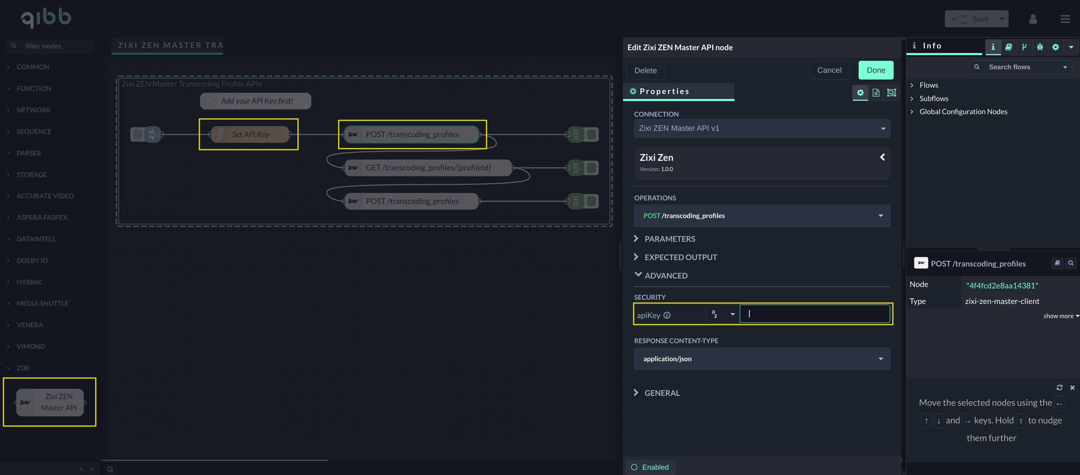Open the Operations POST /transcoding_profiles dropdown

click(x=761, y=216)
